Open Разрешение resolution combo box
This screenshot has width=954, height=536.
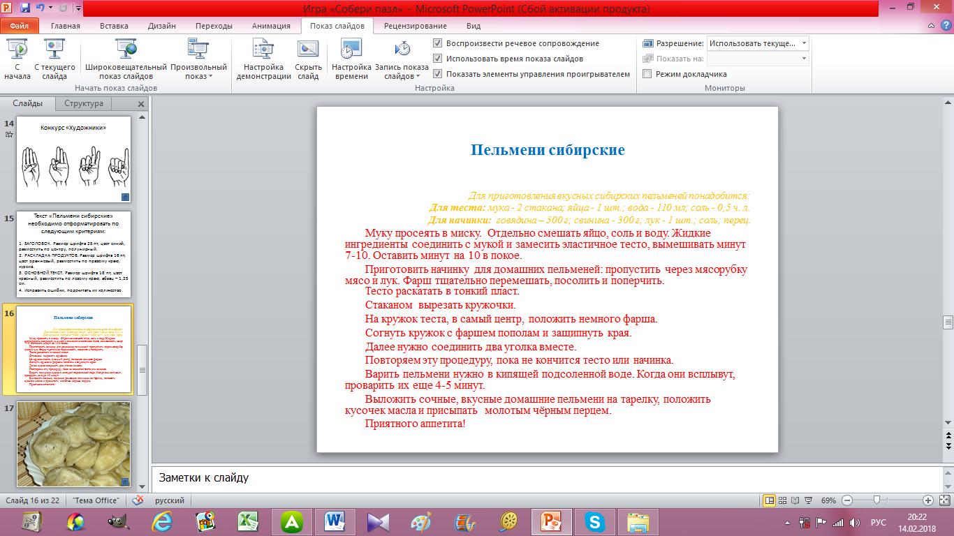pyautogui.click(x=758, y=43)
